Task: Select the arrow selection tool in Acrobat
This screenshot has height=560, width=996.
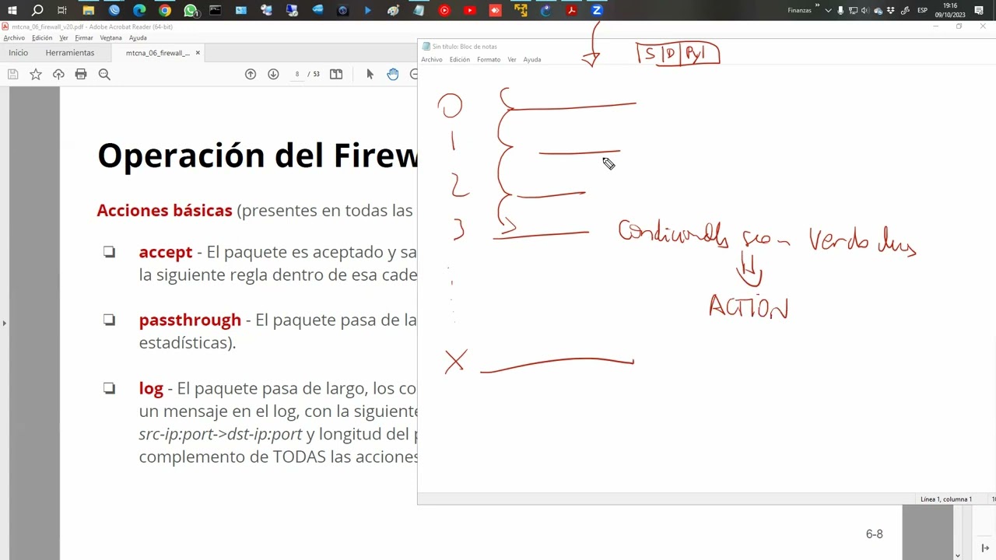Action: (370, 74)
